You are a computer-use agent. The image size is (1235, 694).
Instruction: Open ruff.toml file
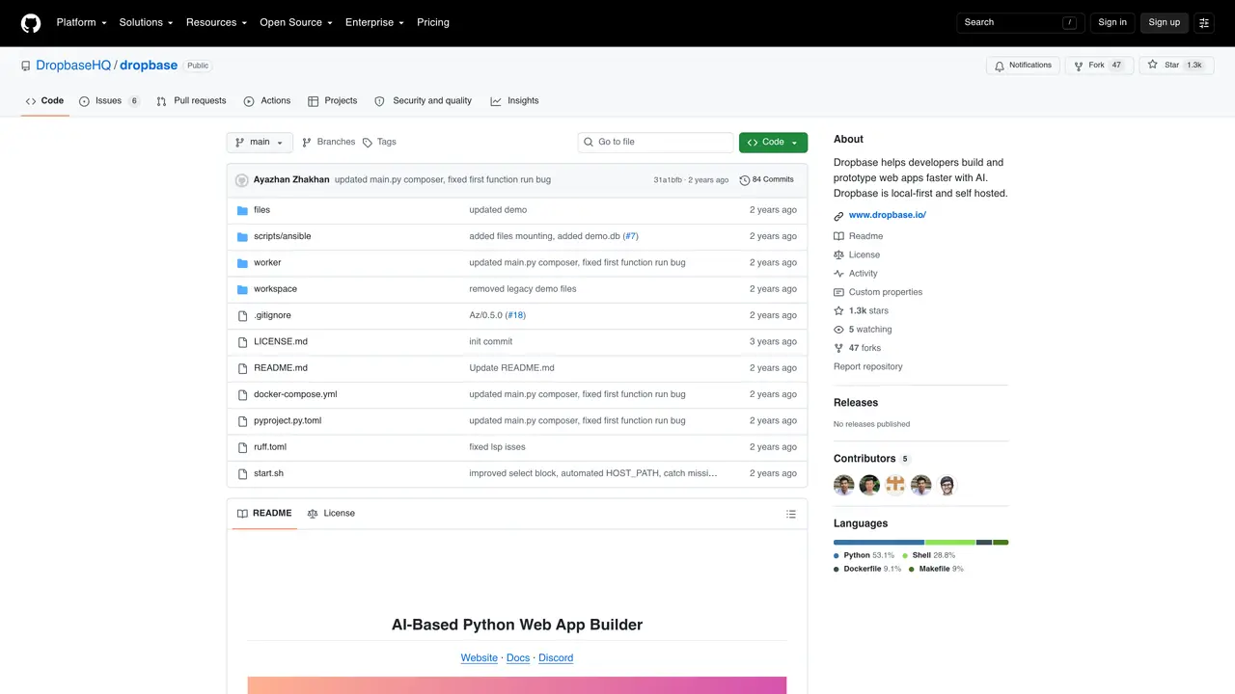[x=270, y=447]
